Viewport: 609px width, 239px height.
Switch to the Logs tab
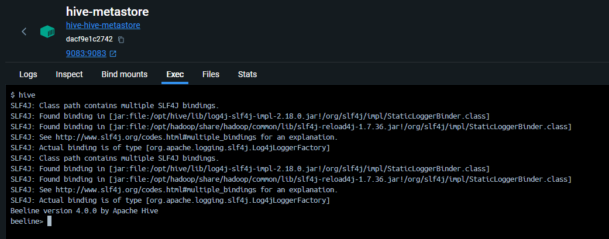coord(28,74)
